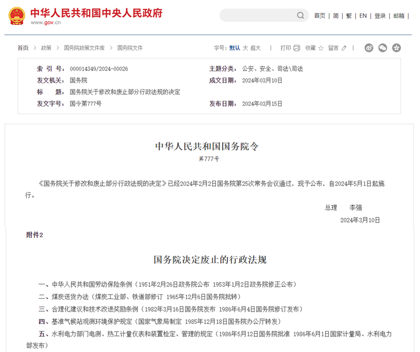This screenshot has width=420, height=352.
Task: Click www.gov.cn URL text
Action: [46, 22]
